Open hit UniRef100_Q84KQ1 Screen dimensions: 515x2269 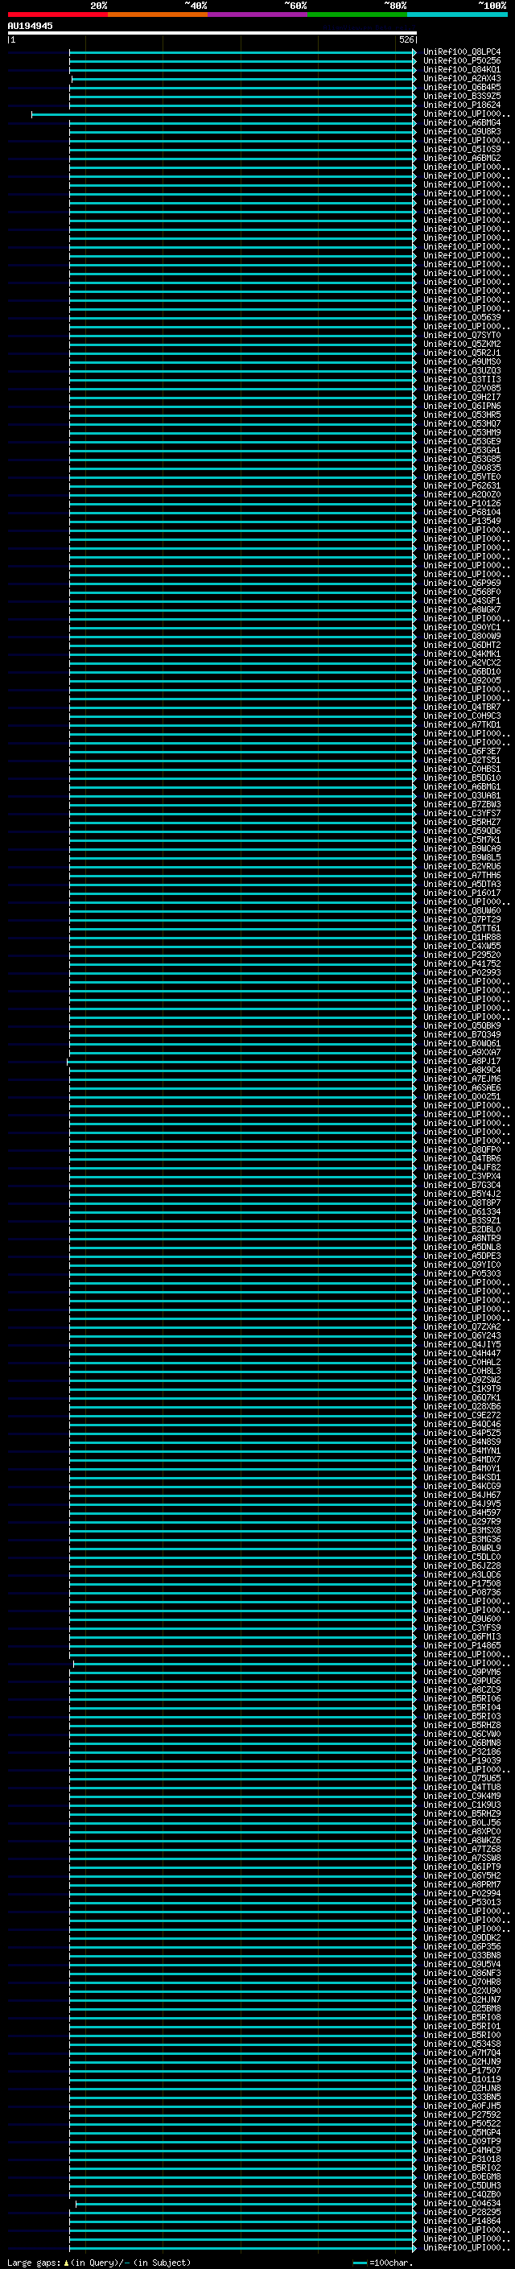[x=462, y=69]
